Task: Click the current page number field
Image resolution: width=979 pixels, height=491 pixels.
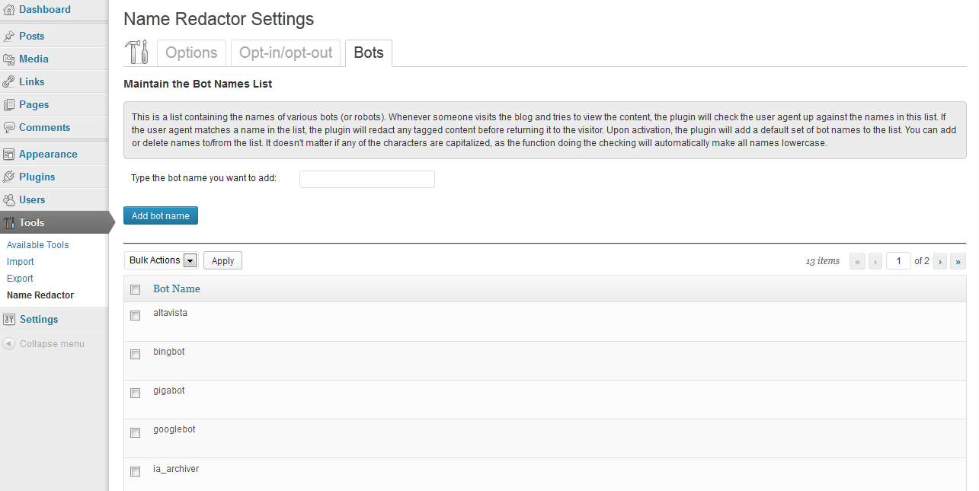Action: click(x=899, y=261)
